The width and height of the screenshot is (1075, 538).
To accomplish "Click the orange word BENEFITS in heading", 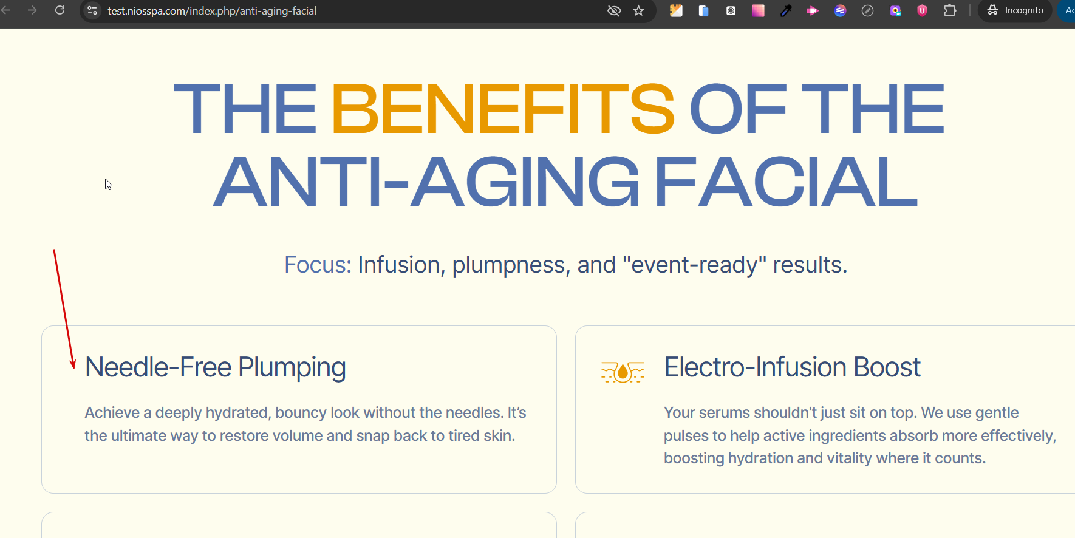I will point(502,109).
